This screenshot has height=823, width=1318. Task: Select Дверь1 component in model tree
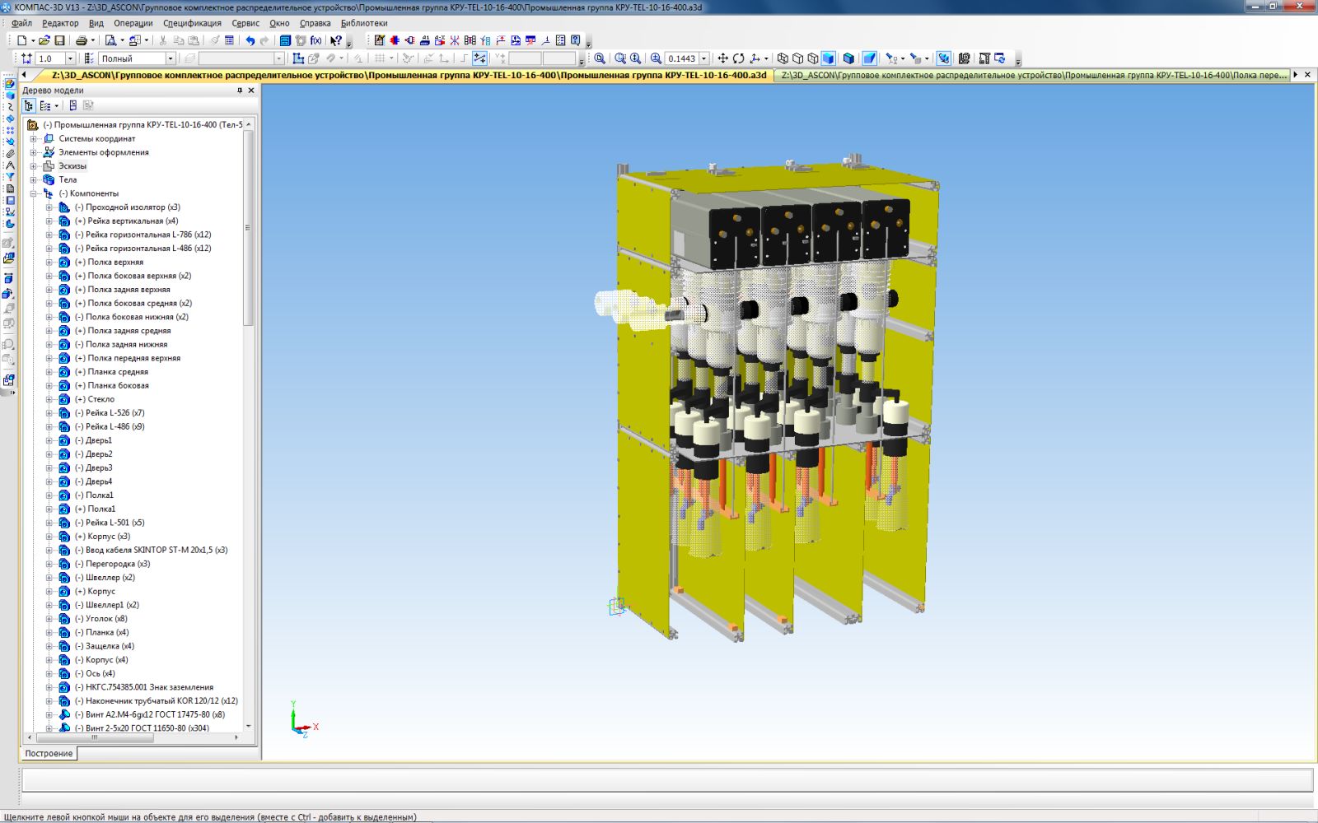point(99,440)
